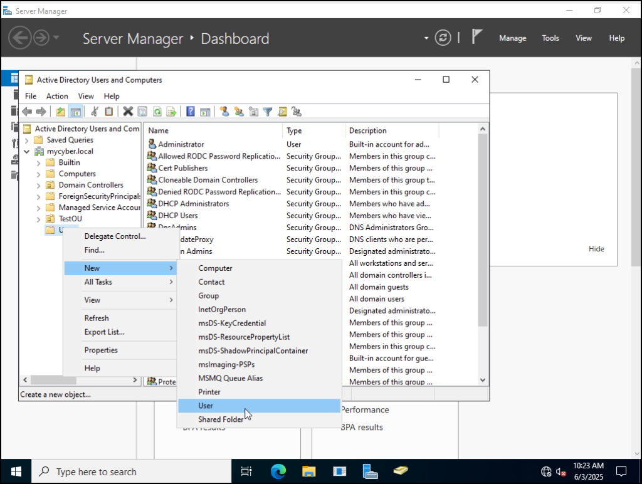Select the DHCP Administrators group row
642x484 pixels.
[x=291, y=204]
